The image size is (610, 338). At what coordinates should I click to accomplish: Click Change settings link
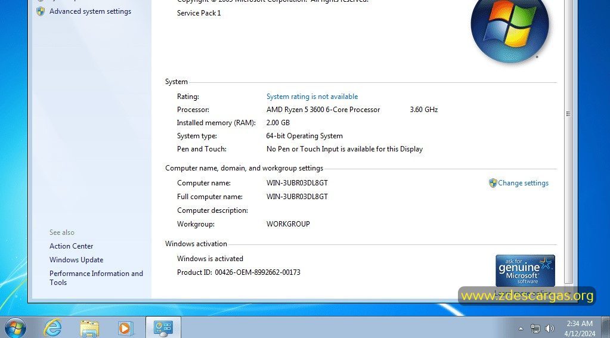click(524, 183)
